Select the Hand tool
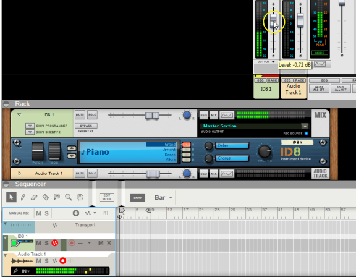This screenshot has width=356, height=277. pos(80,197)
